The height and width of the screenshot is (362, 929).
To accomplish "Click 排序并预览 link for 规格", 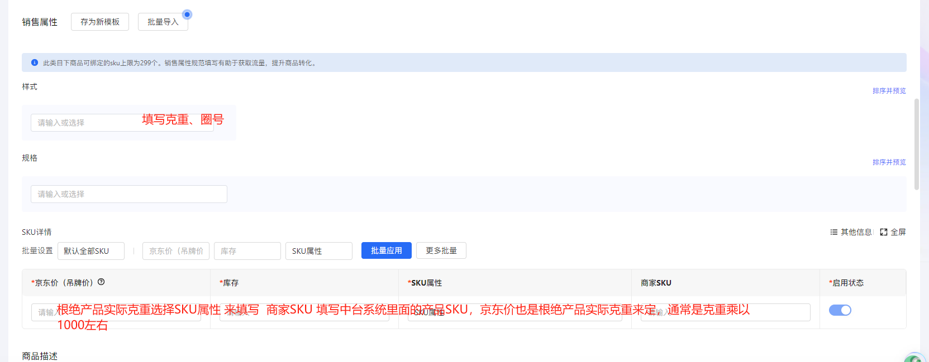I will pos(889,162).
